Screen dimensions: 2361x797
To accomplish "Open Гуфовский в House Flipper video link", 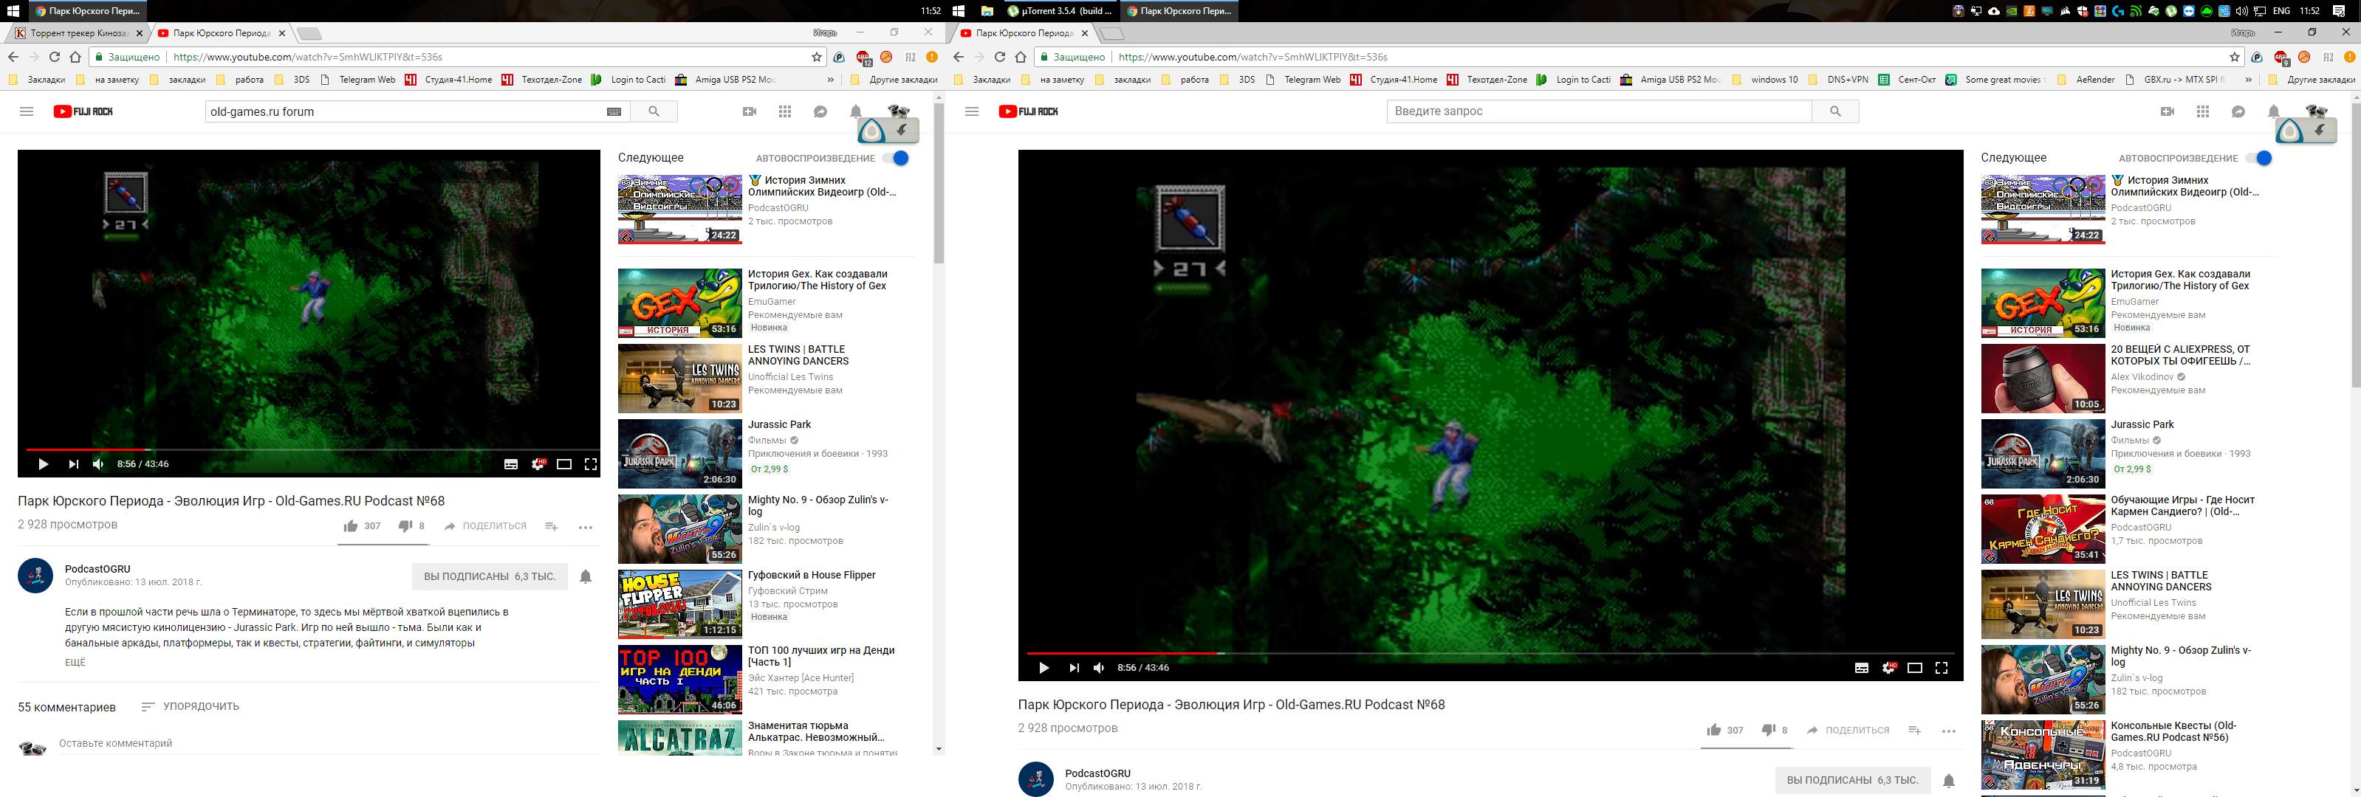I will [811, 576].
